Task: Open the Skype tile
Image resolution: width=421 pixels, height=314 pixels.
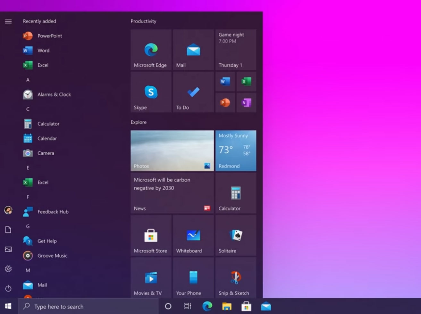Action: (x=151, y=92)
